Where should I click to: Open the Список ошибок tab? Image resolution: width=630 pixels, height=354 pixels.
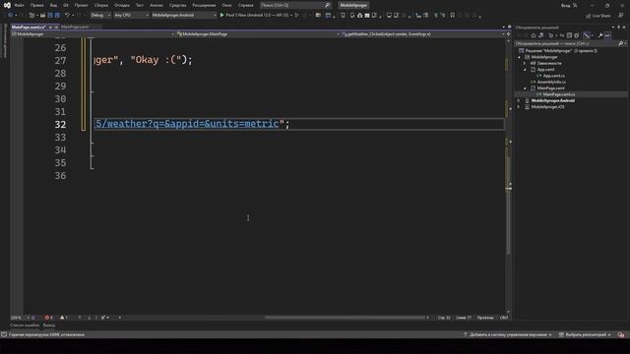(x=25, y=325)
